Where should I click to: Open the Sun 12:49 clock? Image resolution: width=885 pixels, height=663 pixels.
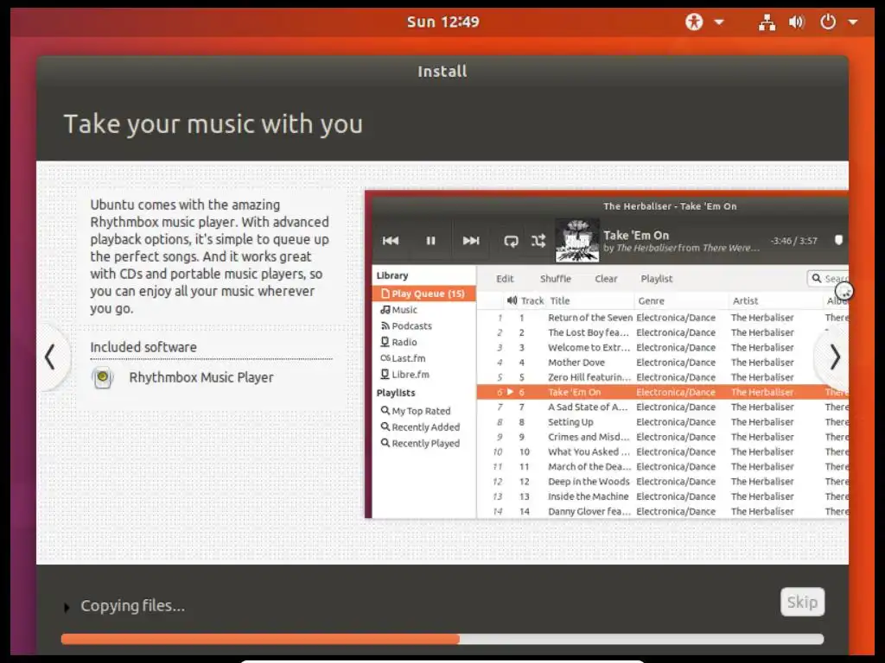pyautogui.click(x=442, y=22)
